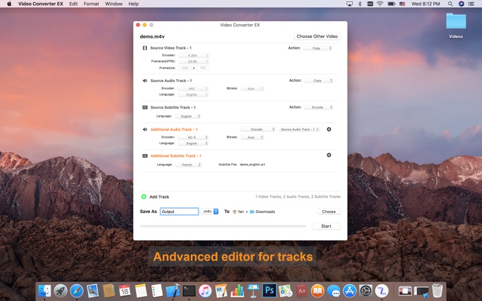This screenshot has height=301, width=482.
Task: Remove Additional Audio Track - 1
Action: pos(329,129)
